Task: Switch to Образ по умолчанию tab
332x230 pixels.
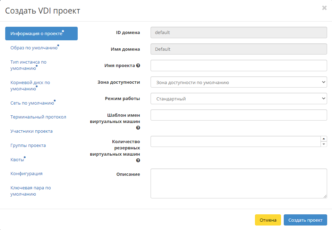Action: click(34, 48)
